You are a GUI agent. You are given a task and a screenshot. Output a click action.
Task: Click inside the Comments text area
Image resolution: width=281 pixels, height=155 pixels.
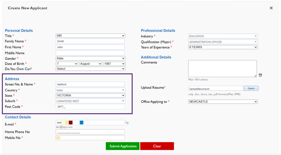[222, 69]
